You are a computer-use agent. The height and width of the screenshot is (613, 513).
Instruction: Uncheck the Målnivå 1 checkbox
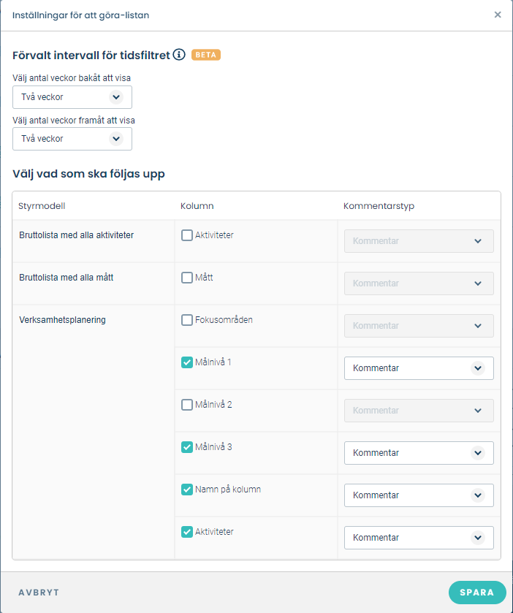pos(187,362)
